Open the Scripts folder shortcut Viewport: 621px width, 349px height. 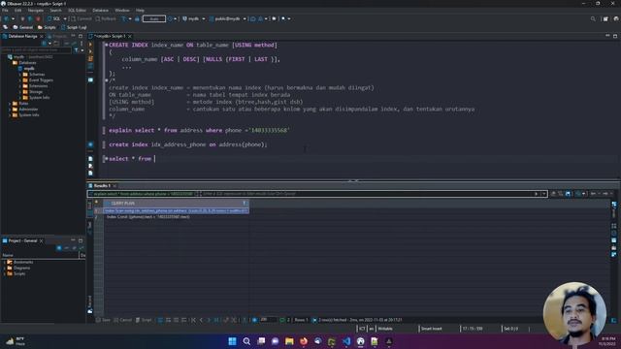point(47,27)
